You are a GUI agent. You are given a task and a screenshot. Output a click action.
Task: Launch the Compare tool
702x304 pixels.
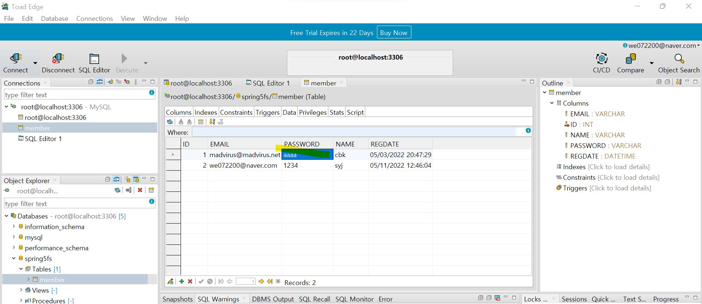coord(630,63)
